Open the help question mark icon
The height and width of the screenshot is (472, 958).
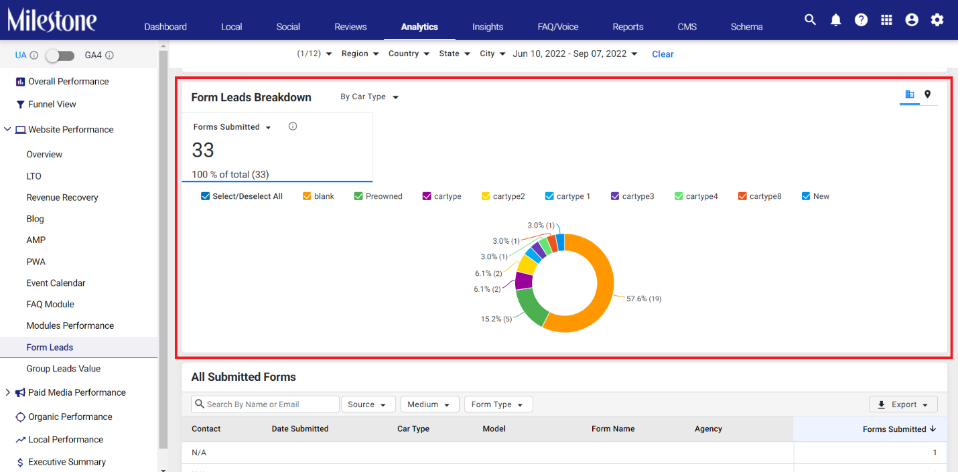(x=861, y=20)
